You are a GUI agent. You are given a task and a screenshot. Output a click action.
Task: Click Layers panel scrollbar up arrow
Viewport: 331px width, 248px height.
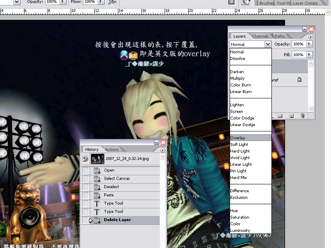tap(311, 63)
